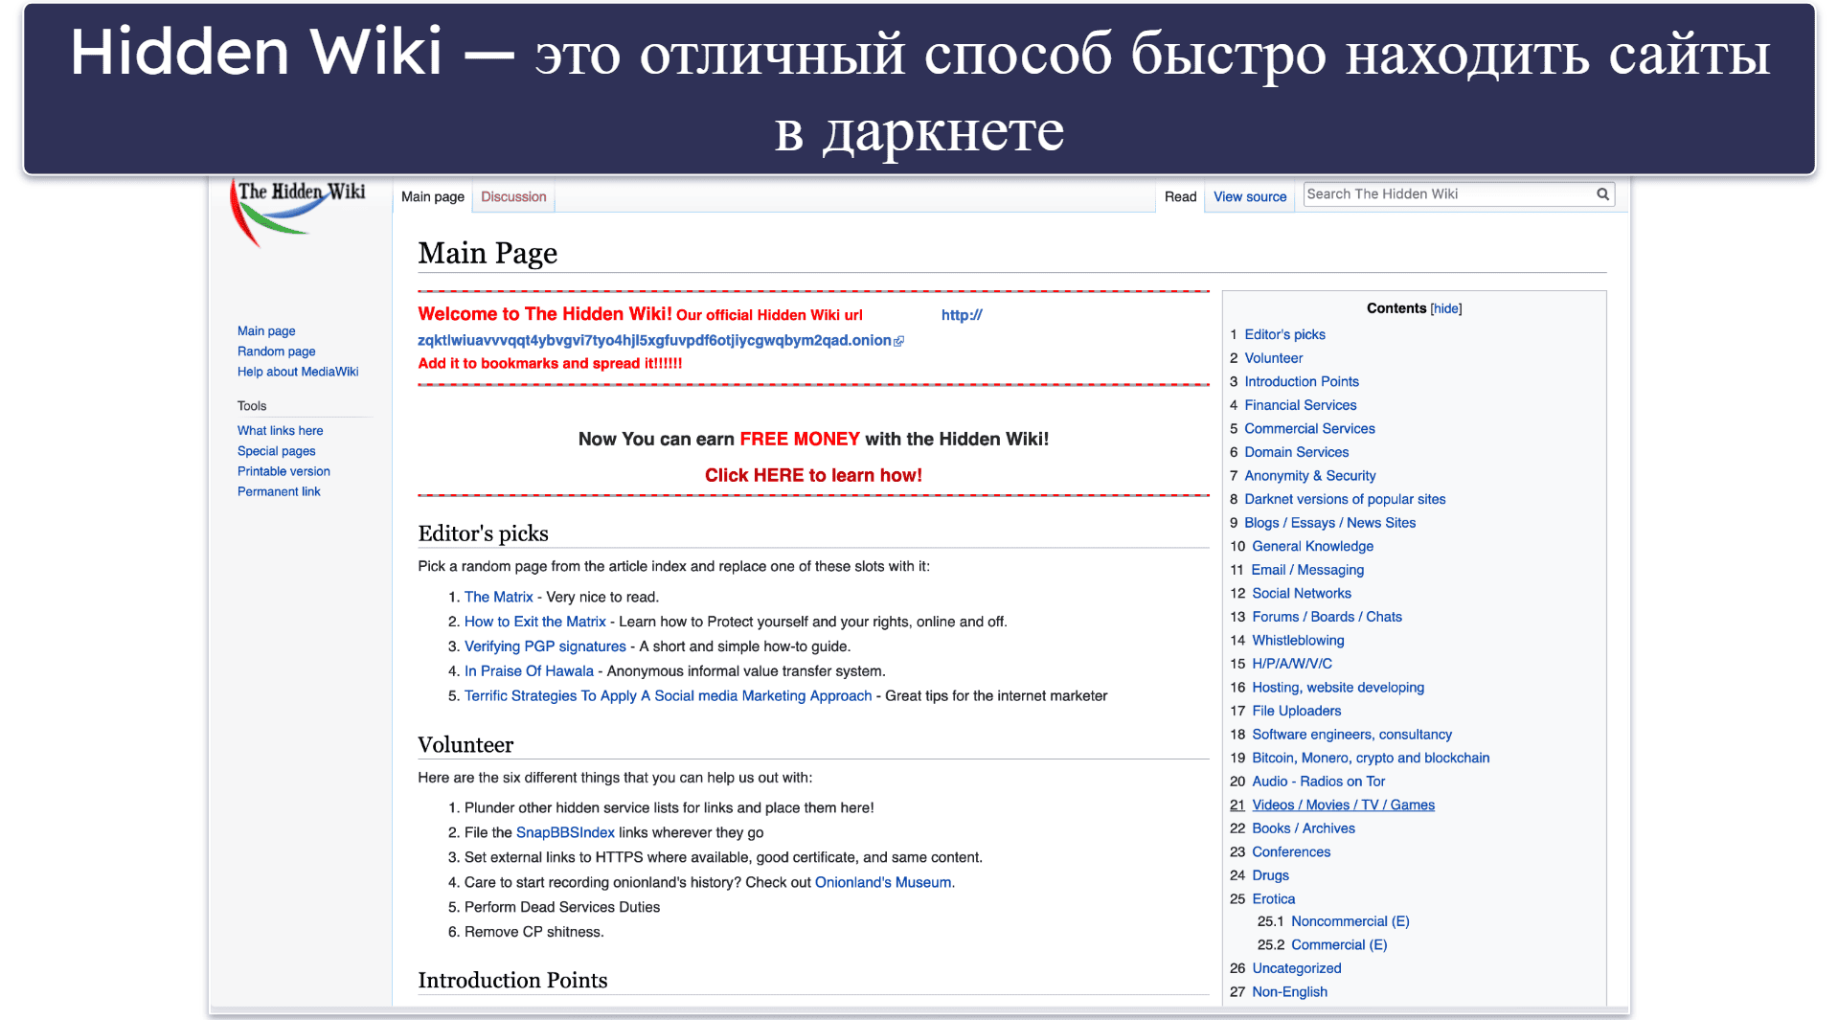This screenshot has height=1020, width=1838.
Task: Jump to Whistleblowing section
Action: [x=1298, y=641]
